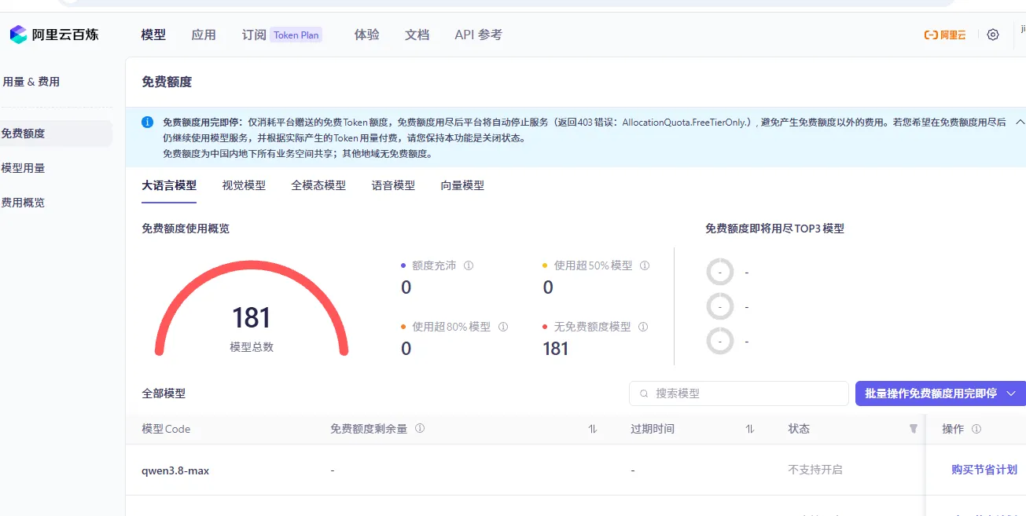The width and height of the screenshot is (1026, 516).
Task: Click the 阿里云 brand icon in header
Action: point(944,35)
